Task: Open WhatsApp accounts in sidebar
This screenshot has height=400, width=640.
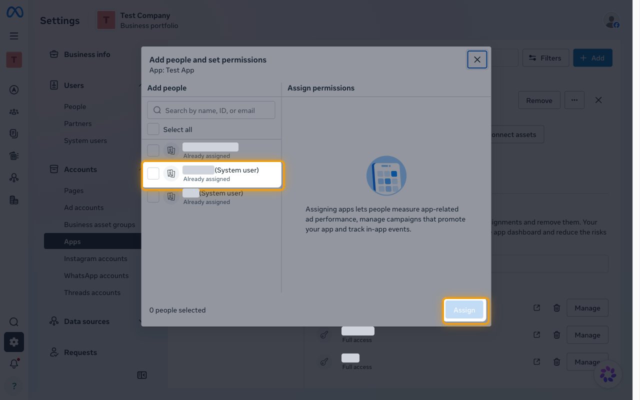Action: [x=96, y=275]
